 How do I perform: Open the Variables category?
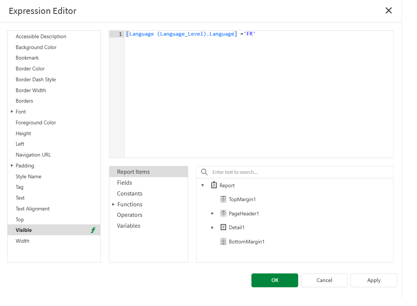tap(129, 226)
